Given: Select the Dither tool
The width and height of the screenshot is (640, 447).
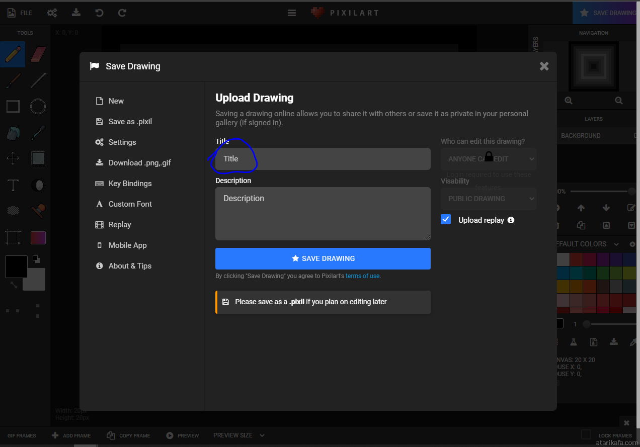Looking at the screenshot, I should pos(13,211).
